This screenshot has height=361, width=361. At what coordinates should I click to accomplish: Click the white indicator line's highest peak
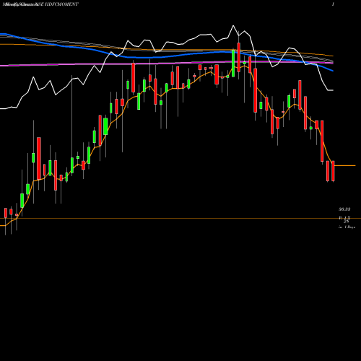(233, 25)
